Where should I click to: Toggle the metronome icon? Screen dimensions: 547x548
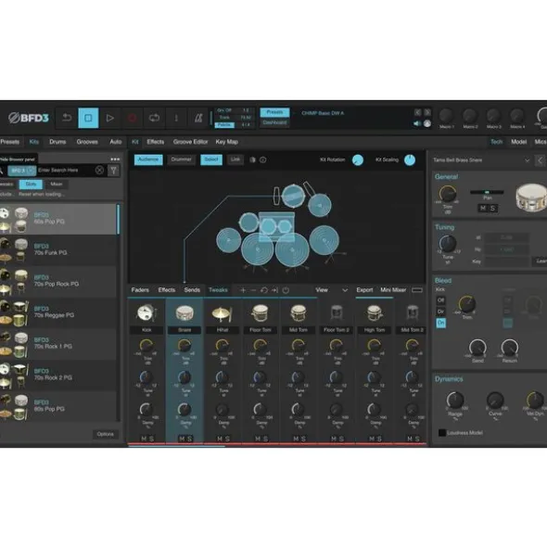[198, 118]
